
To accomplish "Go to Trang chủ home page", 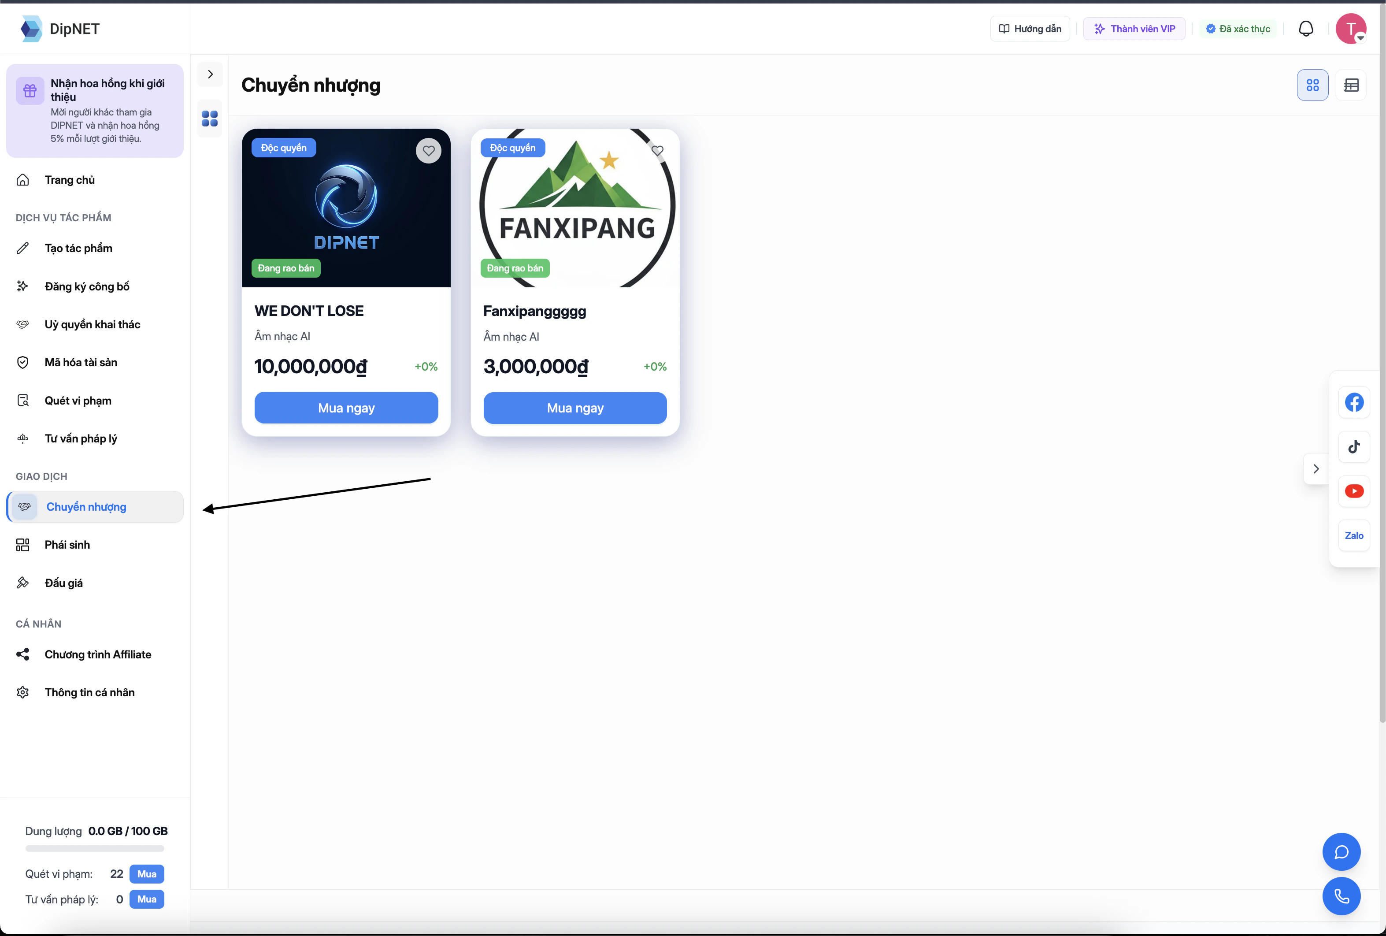I will [95, 180].
